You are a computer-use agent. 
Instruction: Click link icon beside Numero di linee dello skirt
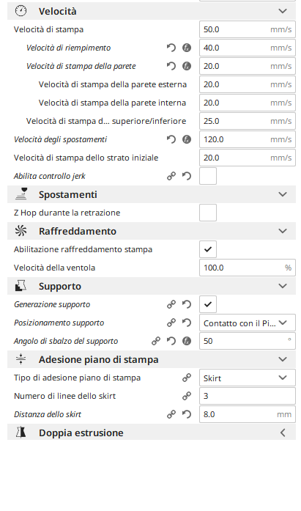[187, 396]
